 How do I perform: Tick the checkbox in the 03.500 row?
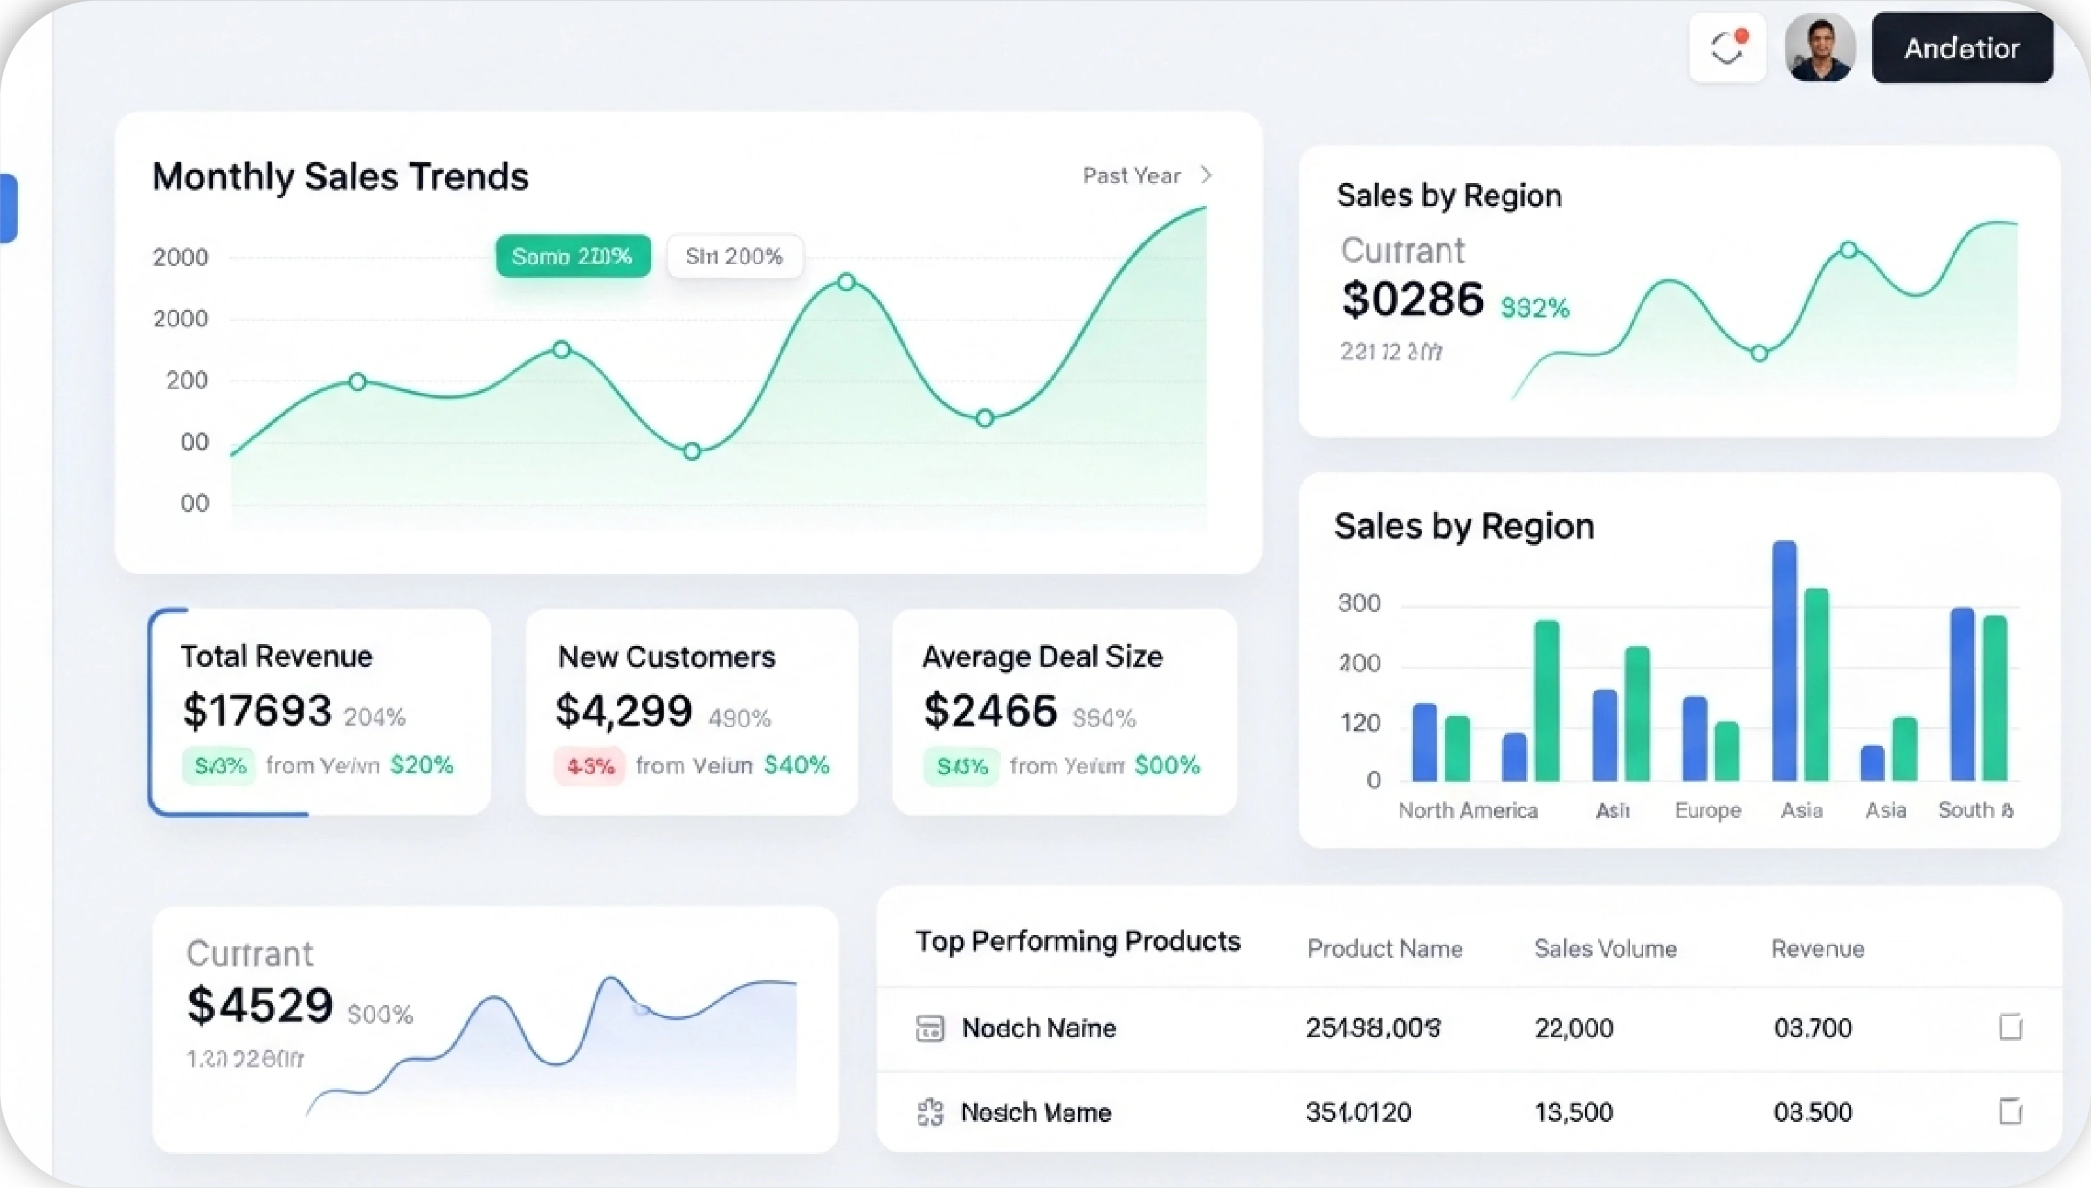pyautogui.click(x=2011, y=1111)
